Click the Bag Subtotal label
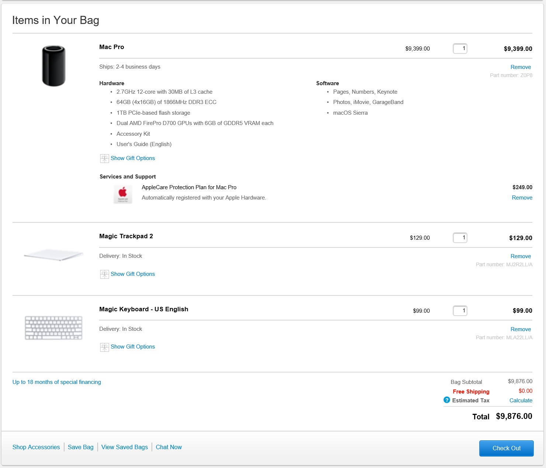 point(466,382)
